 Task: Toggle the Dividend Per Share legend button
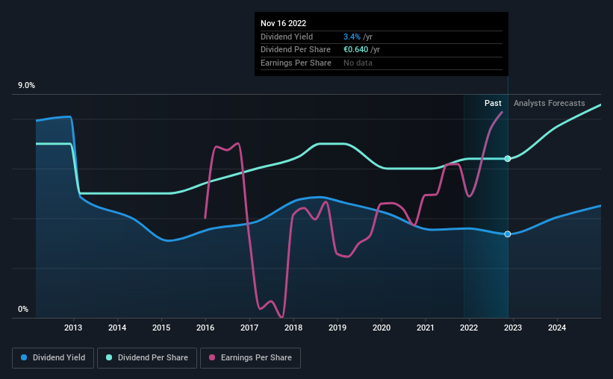pyautogui.click(x=147, y=358)
